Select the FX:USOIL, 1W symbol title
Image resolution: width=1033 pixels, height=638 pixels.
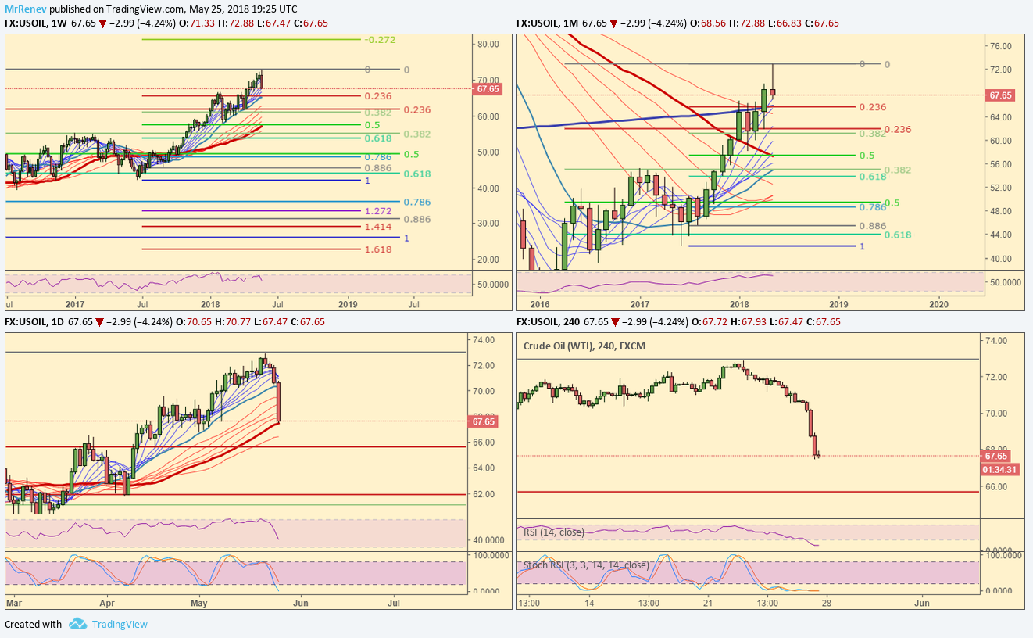[x=35, y=23]
